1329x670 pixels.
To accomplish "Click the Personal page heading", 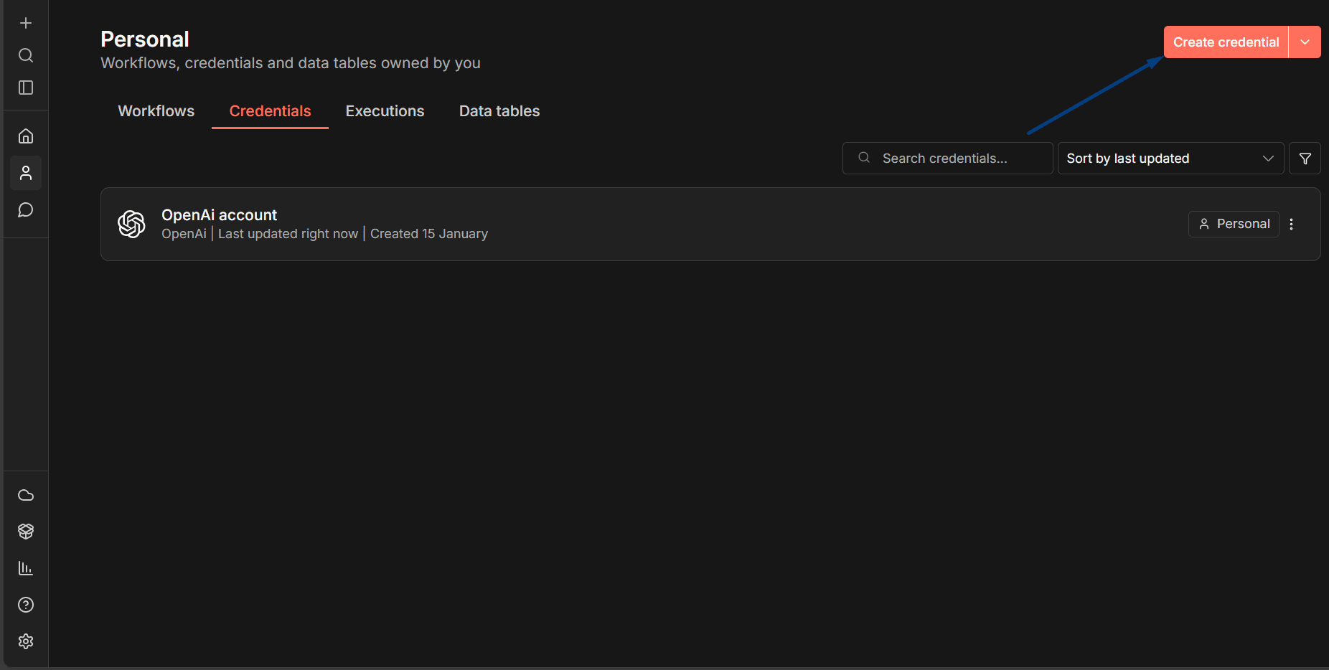I will (x=145, y=39).
